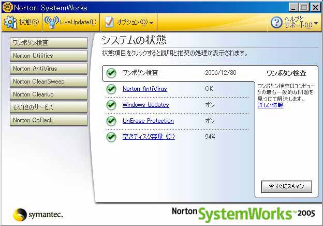This screenshot has width=323, height=226.
Task: Select ワンボタン検査 in the left sidebar
Action: (x=49, y=43)
